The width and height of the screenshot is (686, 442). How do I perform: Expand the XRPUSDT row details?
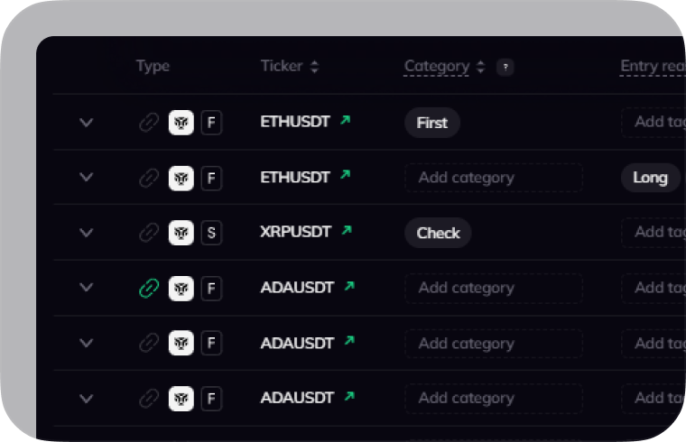87,233
